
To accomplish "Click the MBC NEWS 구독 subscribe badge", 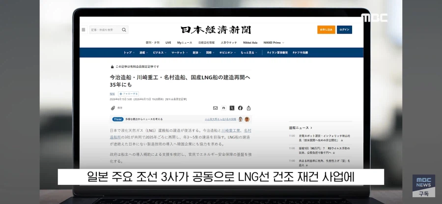I will click(424, 186).
